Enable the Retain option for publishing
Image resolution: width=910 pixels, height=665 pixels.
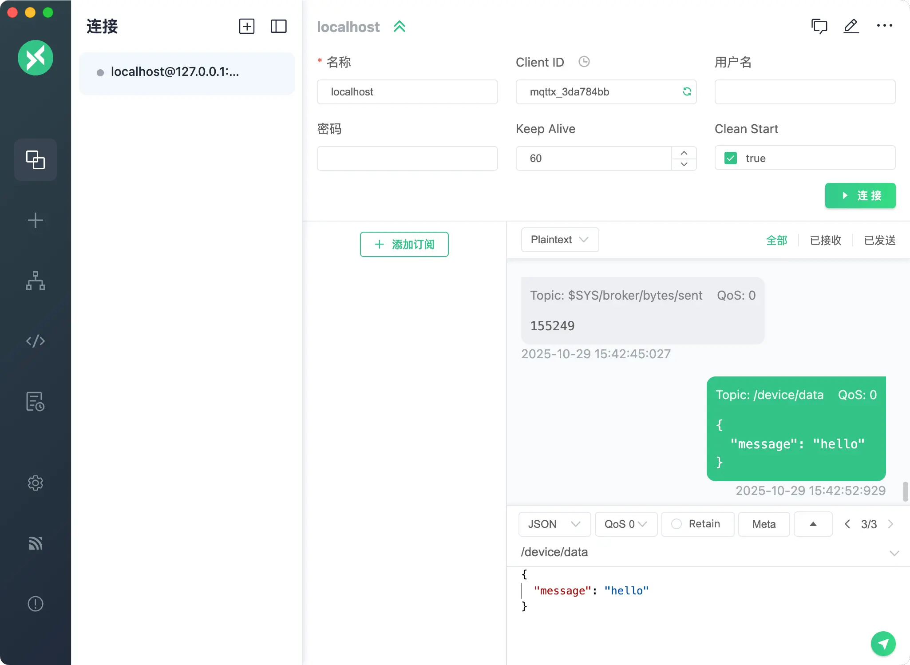676,524
